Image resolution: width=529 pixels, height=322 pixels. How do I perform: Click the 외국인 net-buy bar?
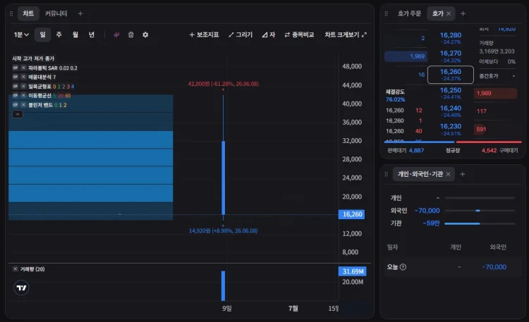(x=480, y=211)
